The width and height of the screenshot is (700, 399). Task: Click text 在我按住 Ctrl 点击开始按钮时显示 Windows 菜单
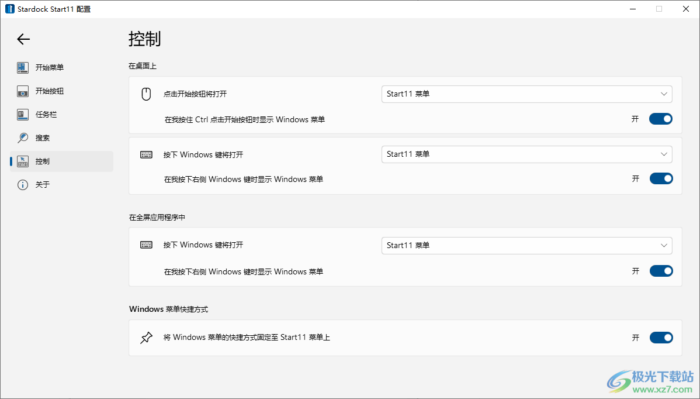tap(245, 120)
